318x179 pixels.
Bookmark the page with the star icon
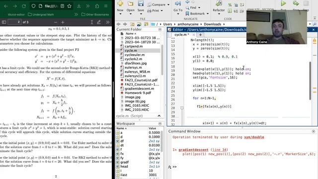[x=70, y=6]
